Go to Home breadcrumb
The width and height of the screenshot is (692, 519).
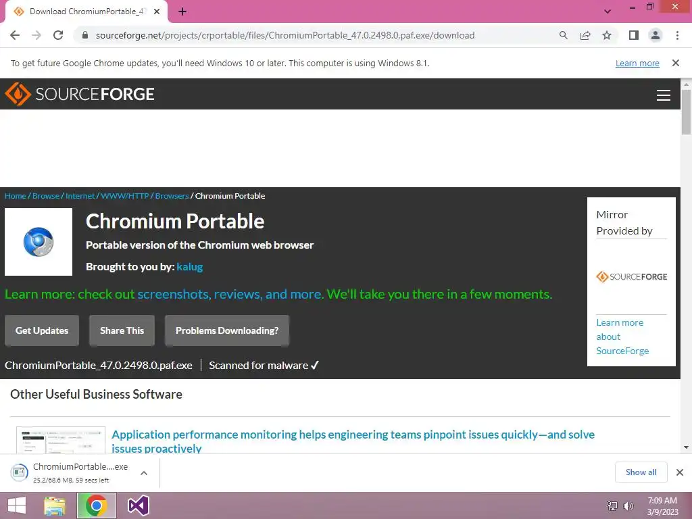click(x=16, y=196)
